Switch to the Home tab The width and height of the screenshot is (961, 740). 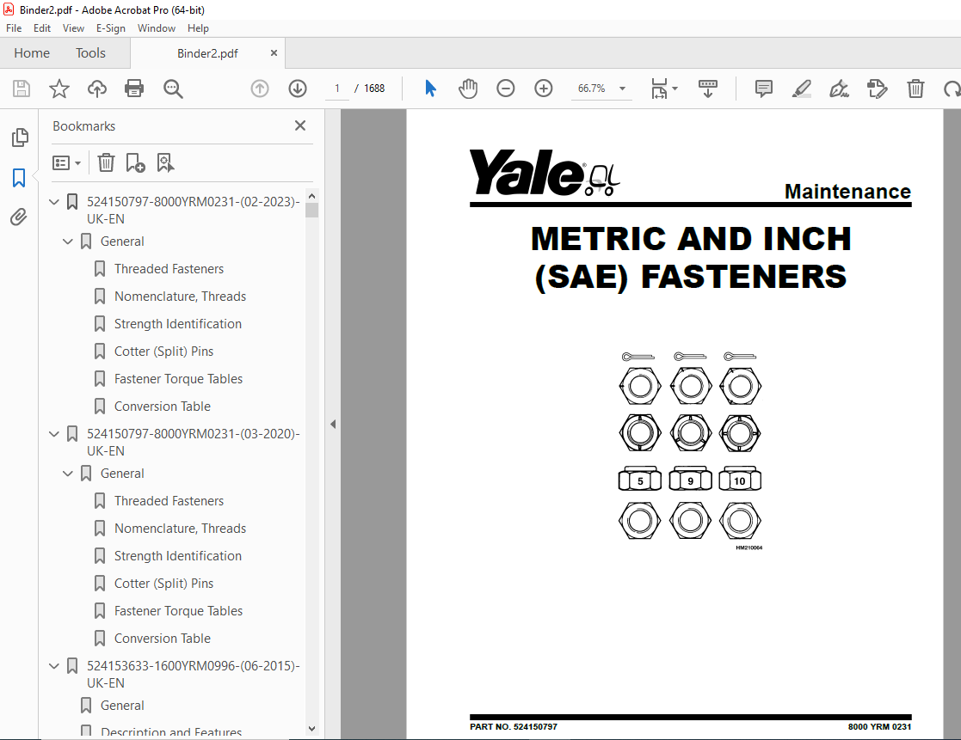coord(32,53)
